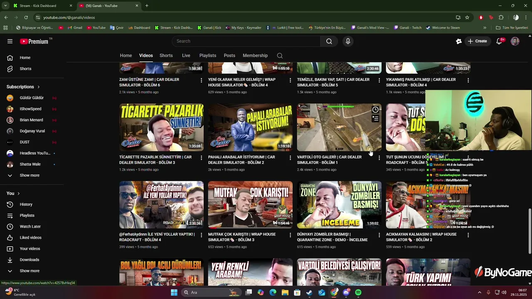Screen dimensions: 532x299
Task: Open Doğanay Vural subscription channel
Action: tap(32, 131)
